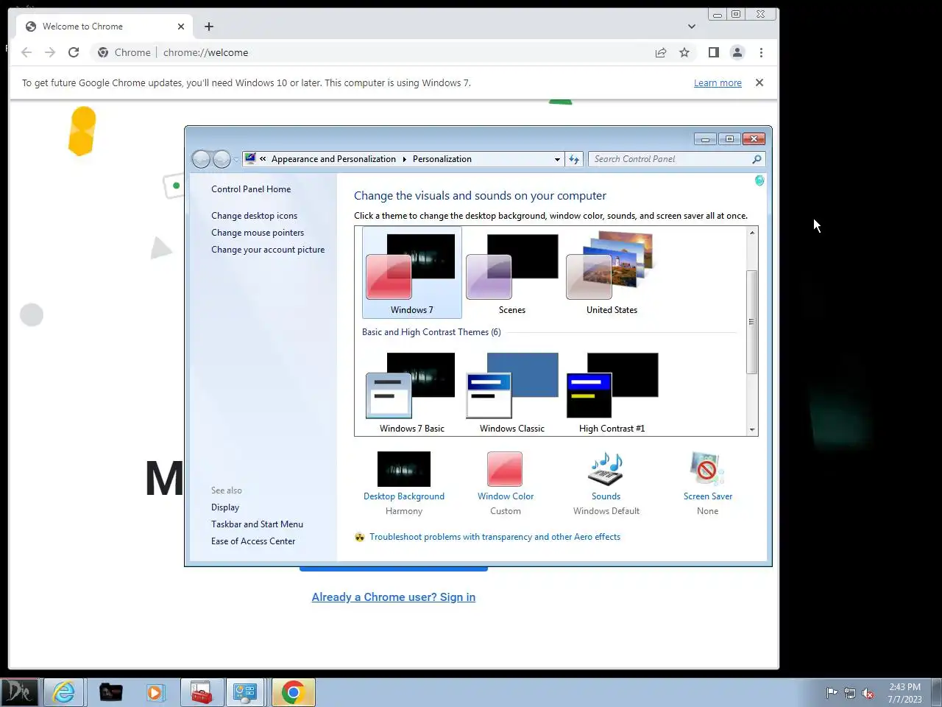The width and height of the screenshot is (942, 707).
Task: Bookmark this page with star icon
Action: (x=684, y=52)
